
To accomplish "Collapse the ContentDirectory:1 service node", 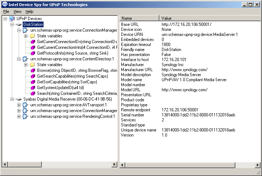I will (19, 59).
